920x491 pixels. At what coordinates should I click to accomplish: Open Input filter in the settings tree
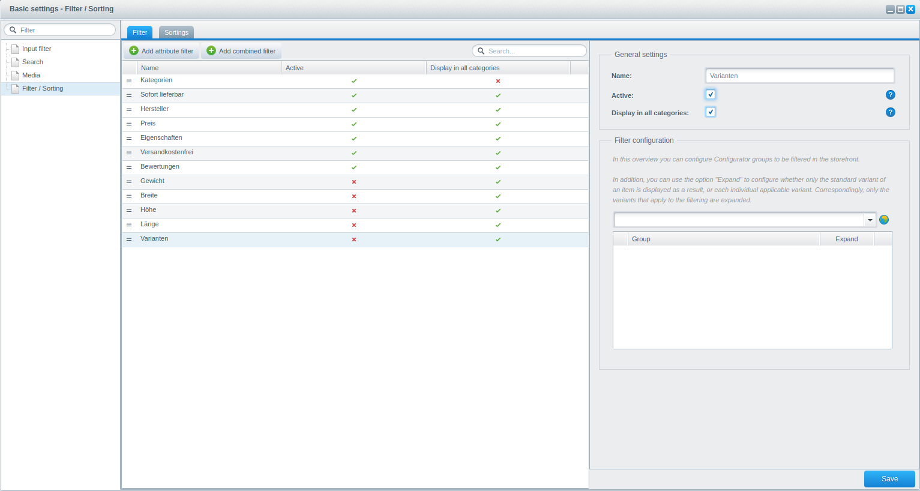[x=37, y=49]
